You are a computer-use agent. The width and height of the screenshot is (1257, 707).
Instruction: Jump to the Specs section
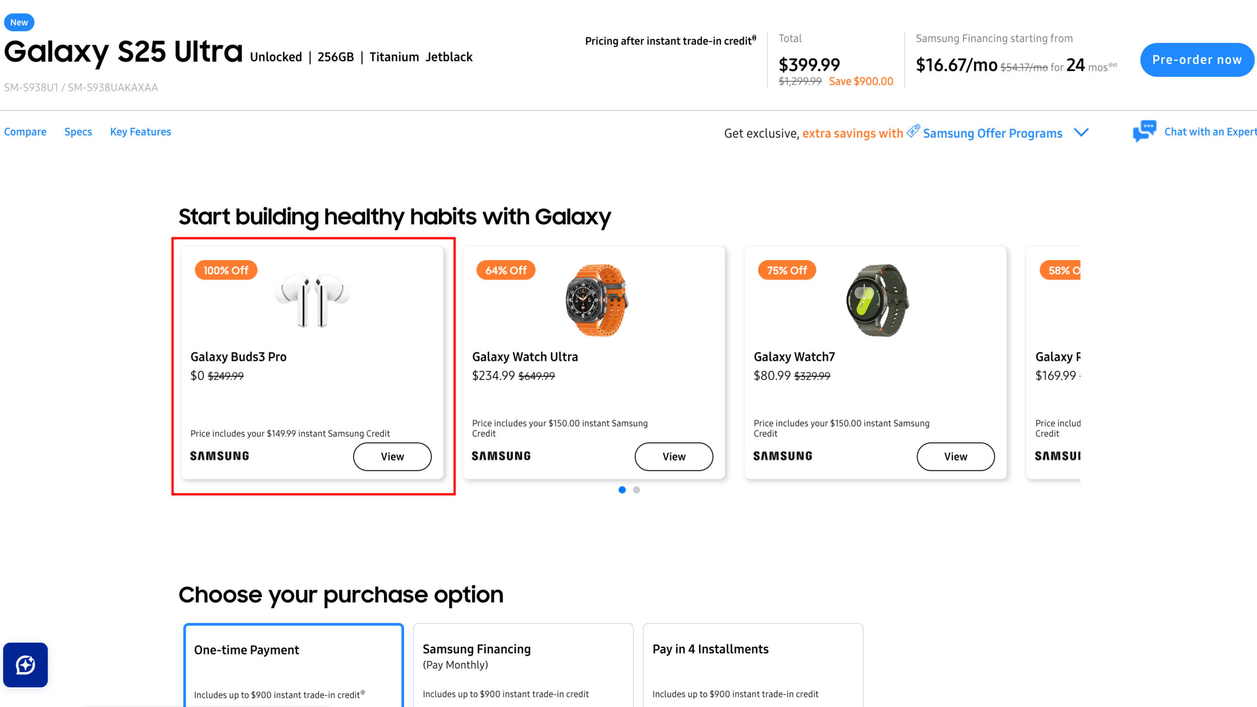(x=78, y=132)
